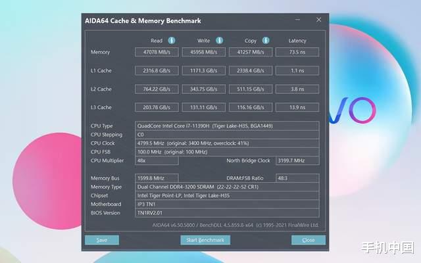Click the Write column header label
421x263 pixels.
click(x=203, y=41)
